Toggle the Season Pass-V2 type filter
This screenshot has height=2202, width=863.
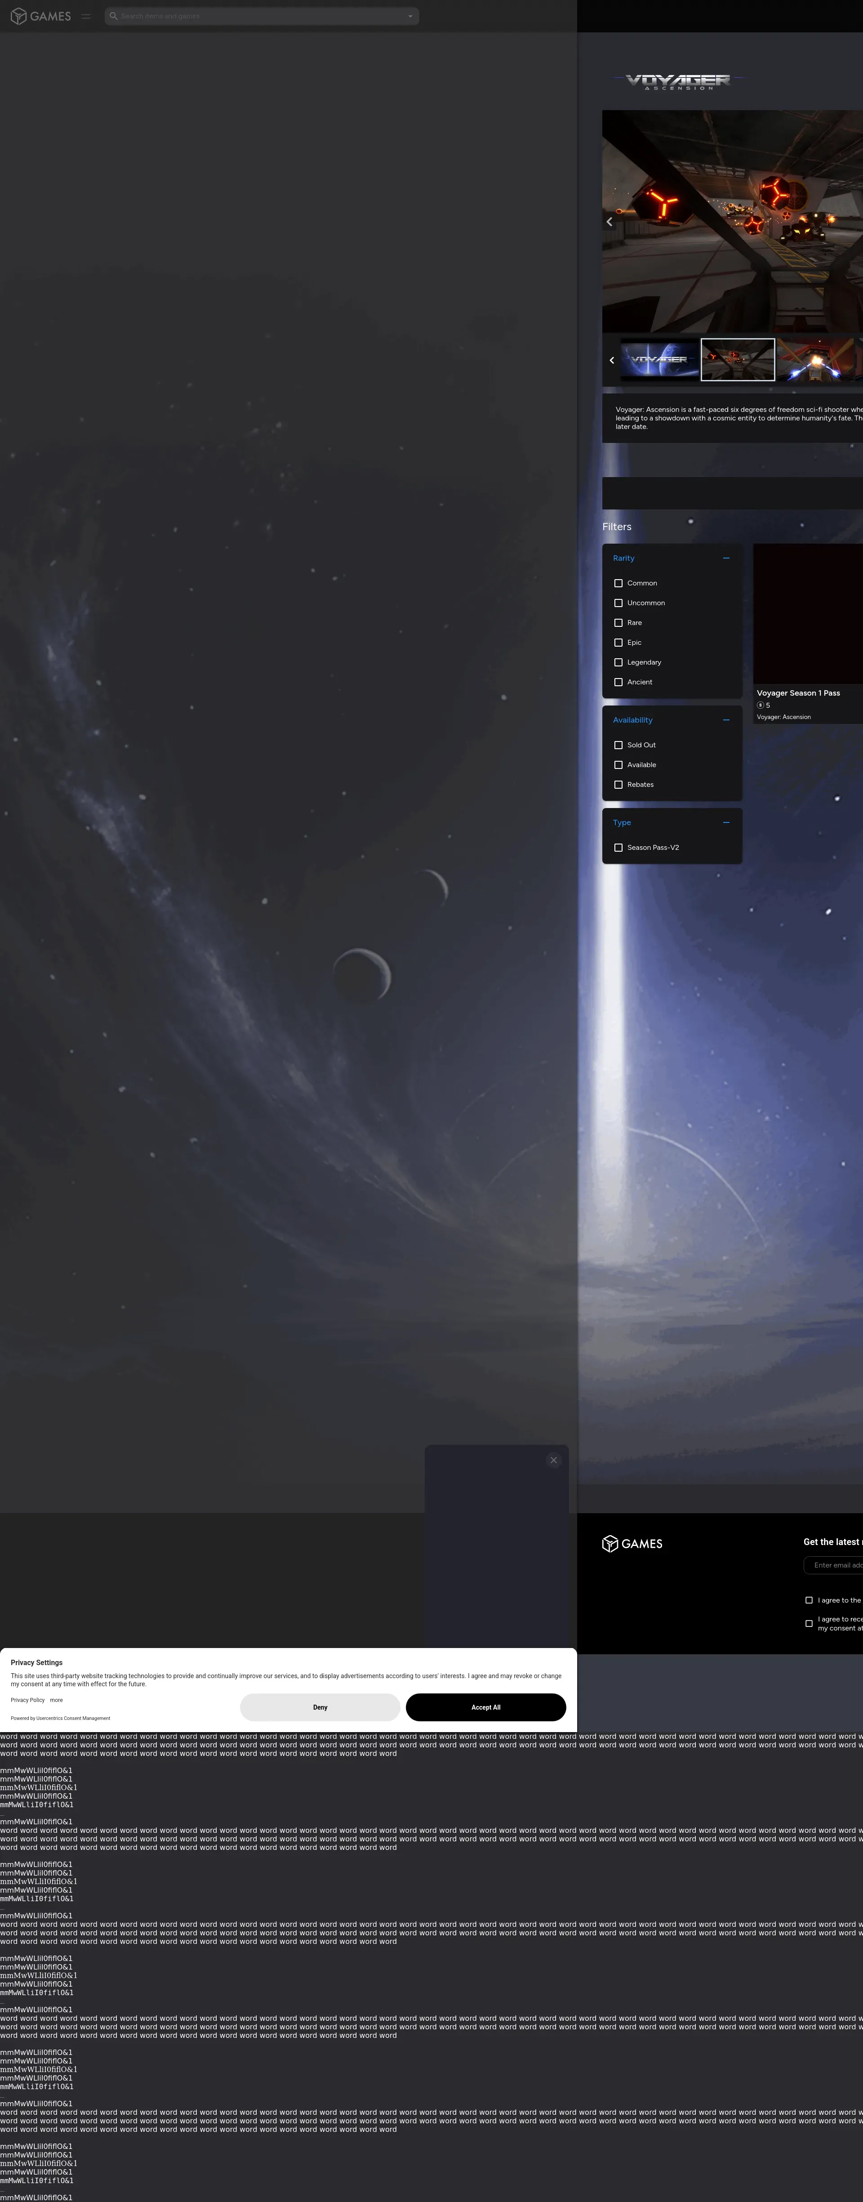[x=618, y=848]
